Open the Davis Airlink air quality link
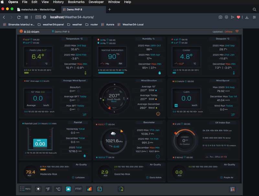This screenshot has height=196, width=259. (154, 178)
